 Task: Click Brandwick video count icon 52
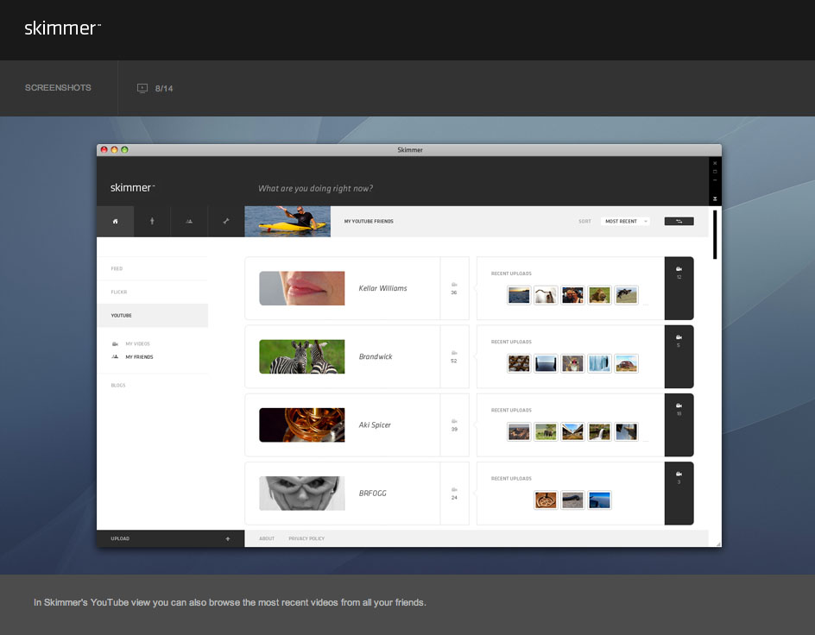[454, 353]
